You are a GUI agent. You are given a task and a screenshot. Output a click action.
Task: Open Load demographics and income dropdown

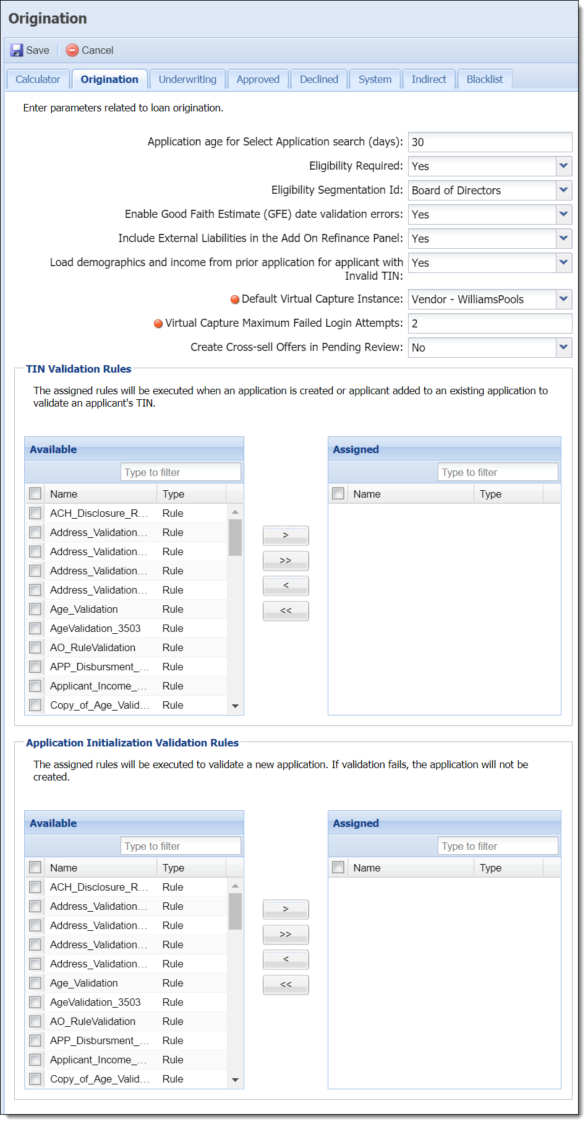tap(563, 262)
